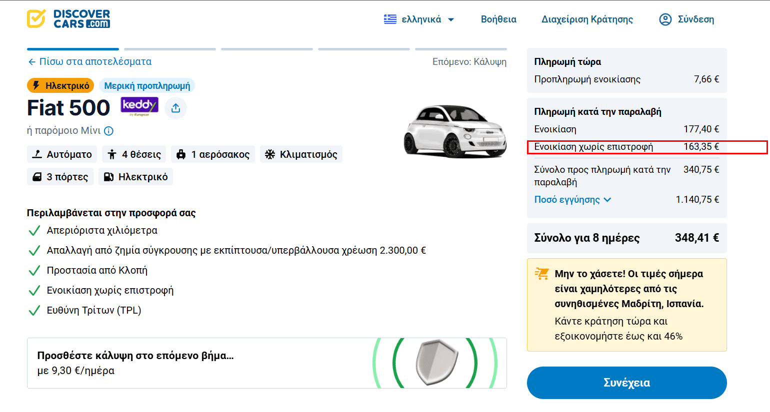The image size is (770, 412).
Task: Click the DiscoverCars.com logo
Action: click(x=68, y=19)
